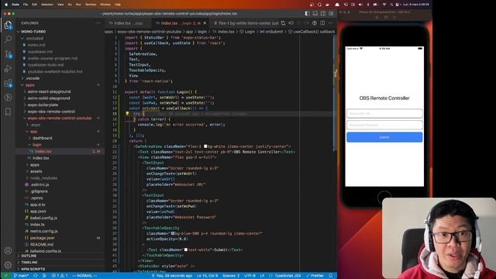Collapse the MONO-TURBO root folder
The width and height of the screenshot is (496, 279).
click(32, 32)
